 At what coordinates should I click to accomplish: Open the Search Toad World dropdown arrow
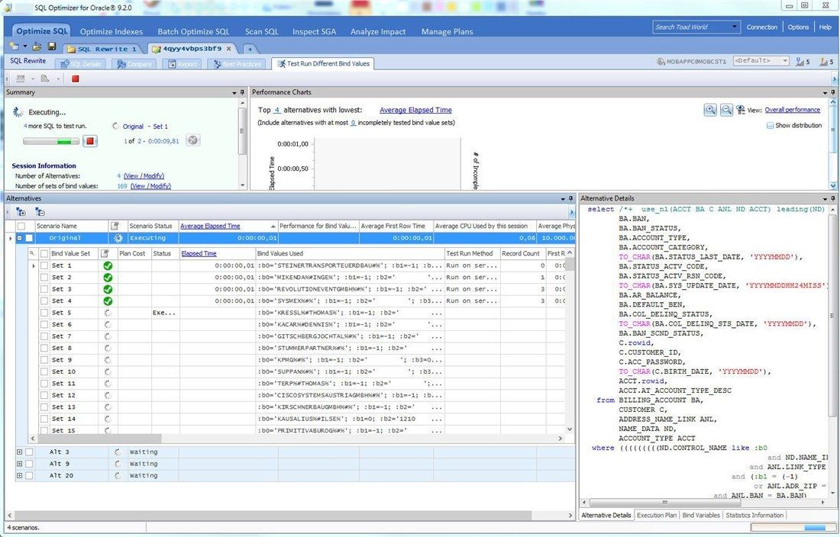(x=734, y=27)
